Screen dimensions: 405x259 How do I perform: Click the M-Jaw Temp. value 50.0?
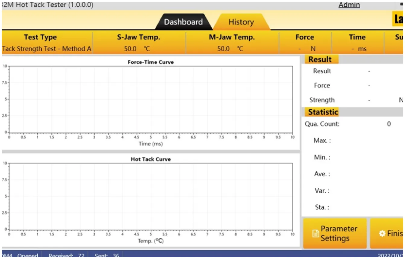pyautogui.click(x=223, y=49)
